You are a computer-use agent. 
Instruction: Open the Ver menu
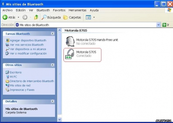(x=31, y=10)
